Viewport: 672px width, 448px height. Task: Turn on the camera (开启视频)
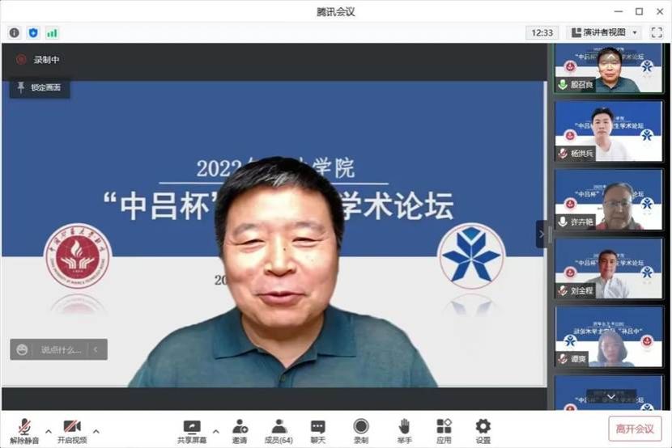(72, 430)
